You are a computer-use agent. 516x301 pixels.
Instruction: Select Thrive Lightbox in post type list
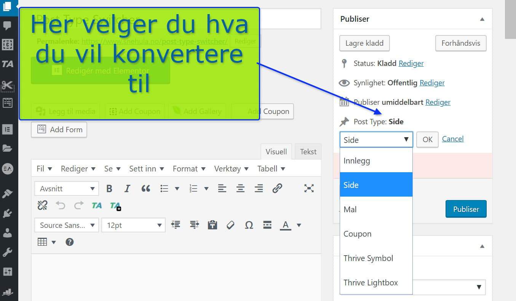[376, 282]
